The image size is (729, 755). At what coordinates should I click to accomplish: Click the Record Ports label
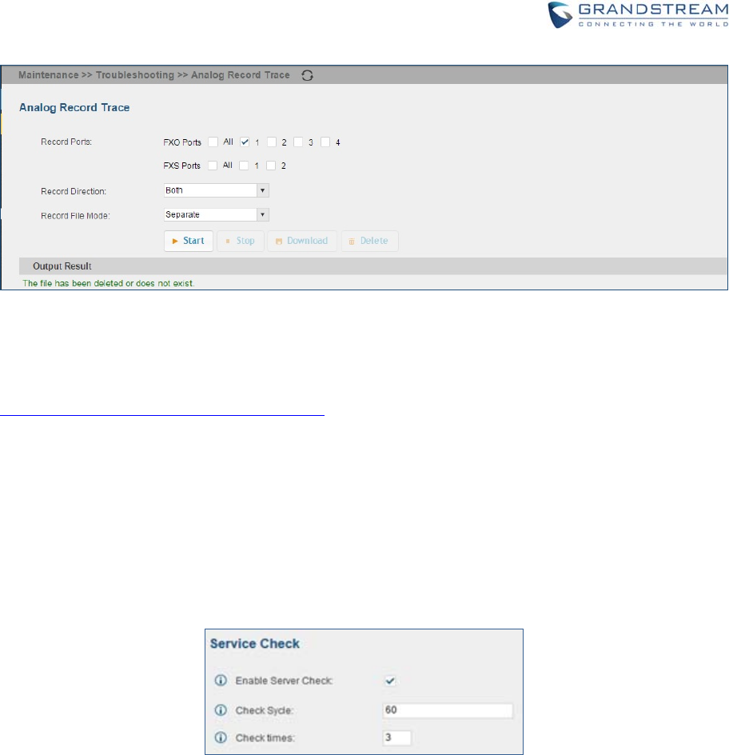point(66,142)
